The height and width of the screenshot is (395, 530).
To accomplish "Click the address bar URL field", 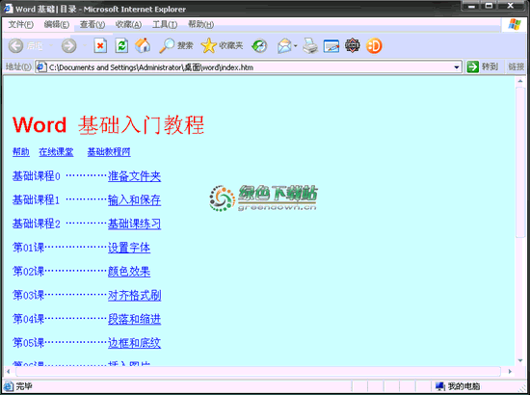I will (250, 67).
